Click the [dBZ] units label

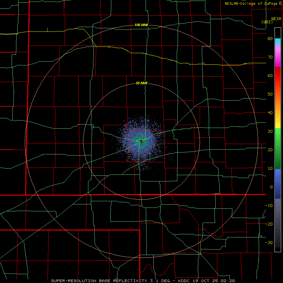click(267, 22)
